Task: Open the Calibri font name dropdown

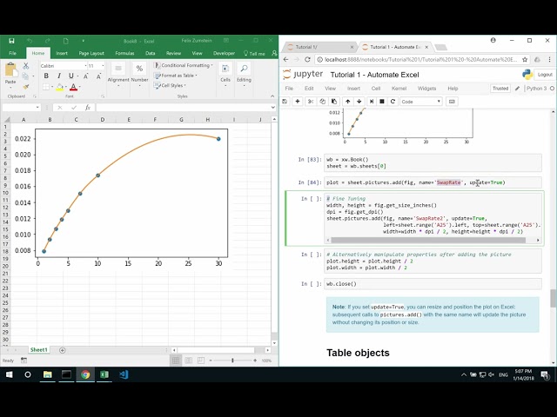Action: 85,66
